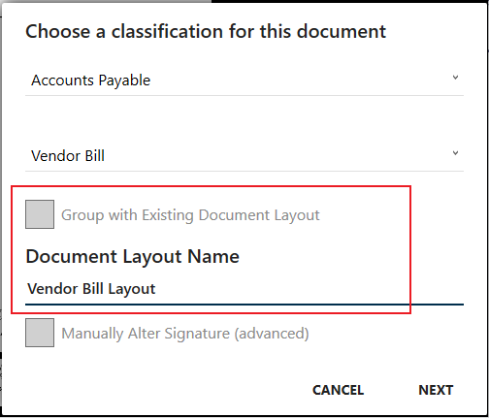Screen dimensions: 489x418
Task: Open the Accounts Payable dropdown
Action: [244, 80]
